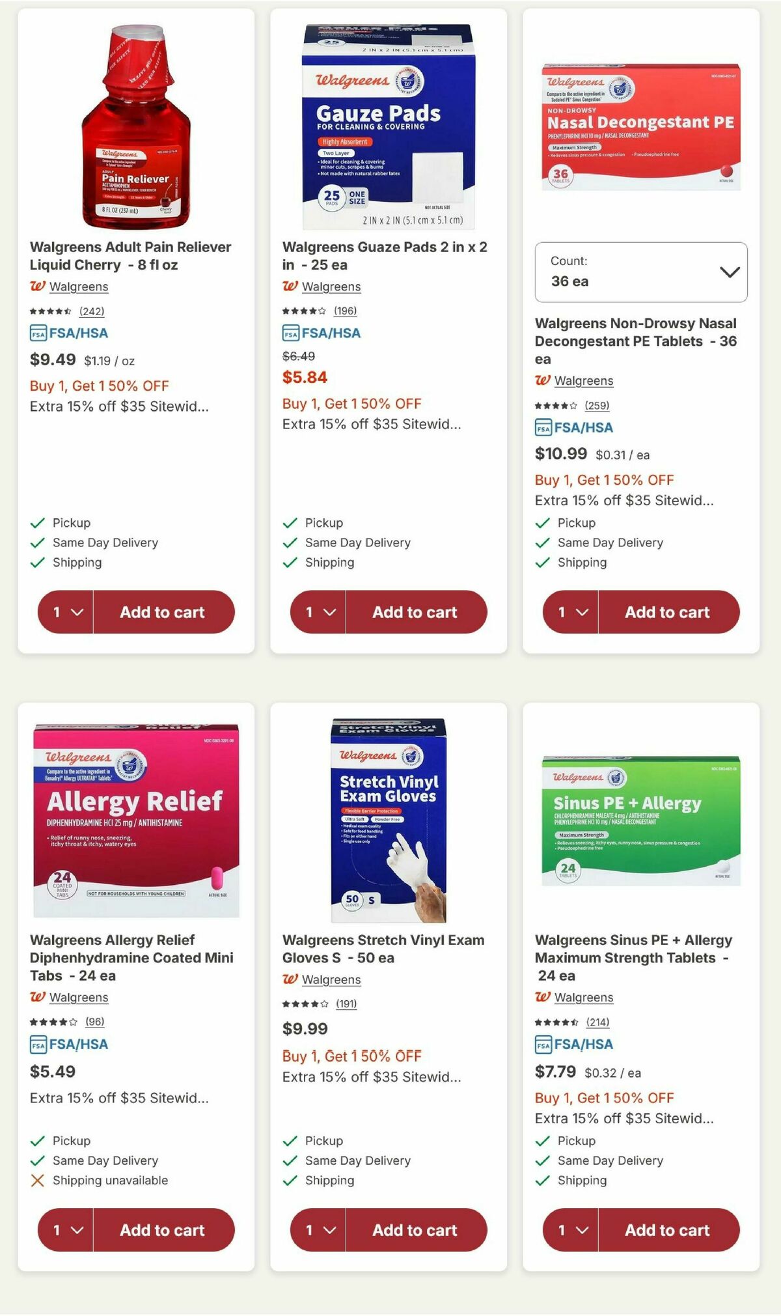
Task: Select the FSA/HSA eligibility icon on Gauze Pads
Action: click(290, 332)
